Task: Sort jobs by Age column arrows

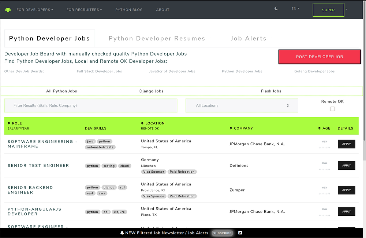Action: 320,128
